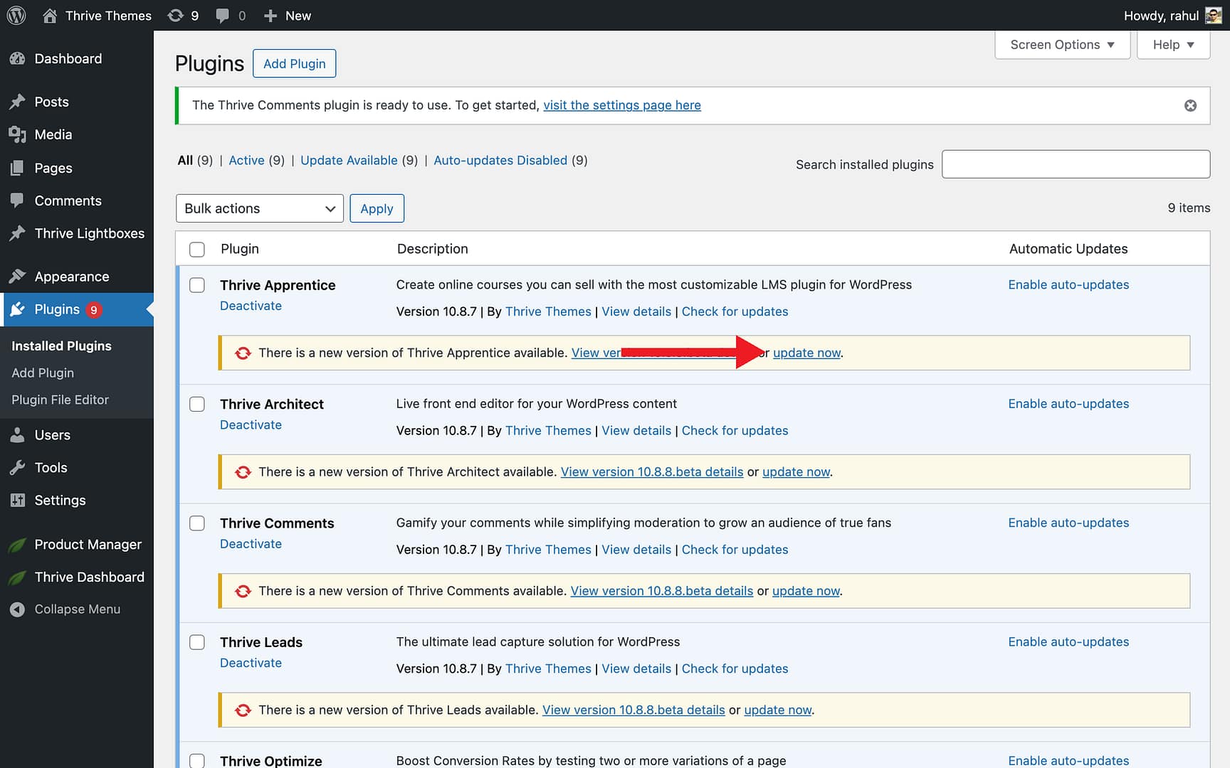Select the Media library icon in sidebar
1230x768 pixels.
18,134
